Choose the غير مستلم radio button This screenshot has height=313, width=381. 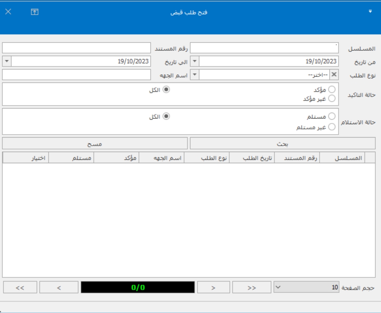332,127
